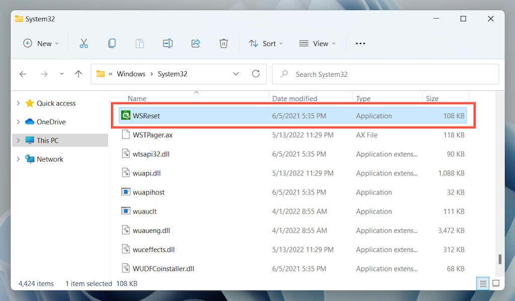Open the Sort options dropdown
Viewport: 515px width, 301px height.
[266, 43]
